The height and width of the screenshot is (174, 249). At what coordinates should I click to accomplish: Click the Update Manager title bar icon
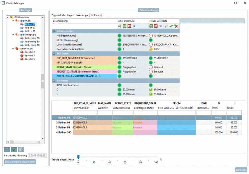(3, 3)
